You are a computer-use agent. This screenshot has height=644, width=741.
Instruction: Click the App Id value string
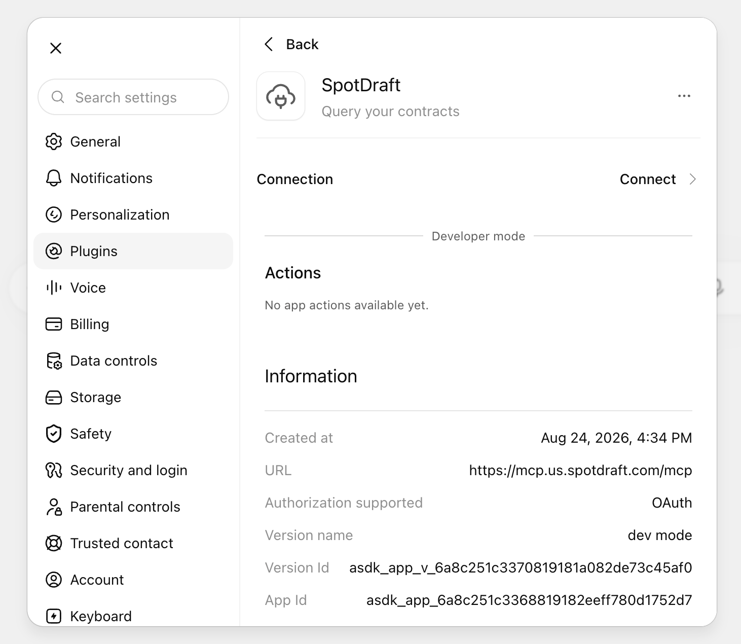(x=529, y=600)
